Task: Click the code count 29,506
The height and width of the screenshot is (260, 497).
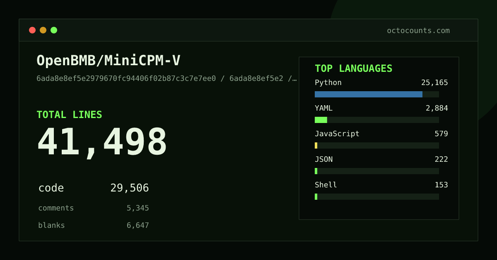Action: 130,188
